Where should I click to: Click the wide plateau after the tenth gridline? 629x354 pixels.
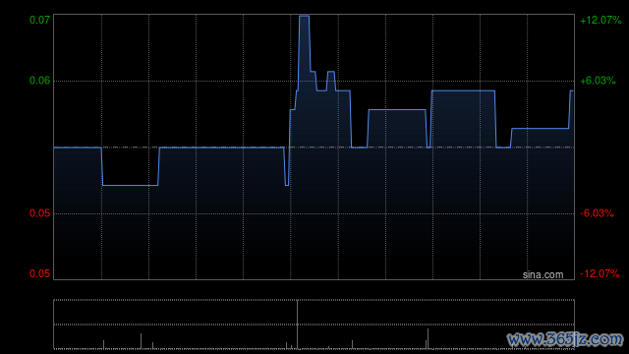tap(463, 91)
